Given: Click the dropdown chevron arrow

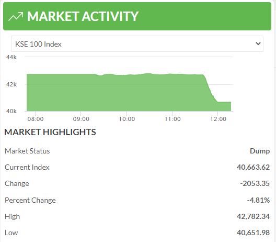Looking at the screenshot, I should pyautogui.click(x=258, y=43).
